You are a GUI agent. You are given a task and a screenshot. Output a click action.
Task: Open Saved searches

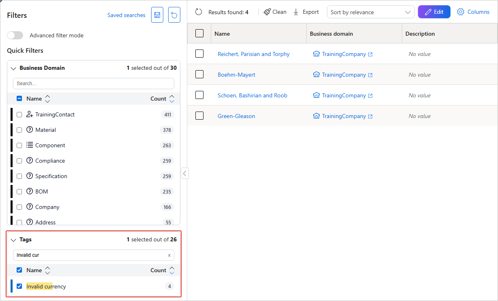click(126, 15)
